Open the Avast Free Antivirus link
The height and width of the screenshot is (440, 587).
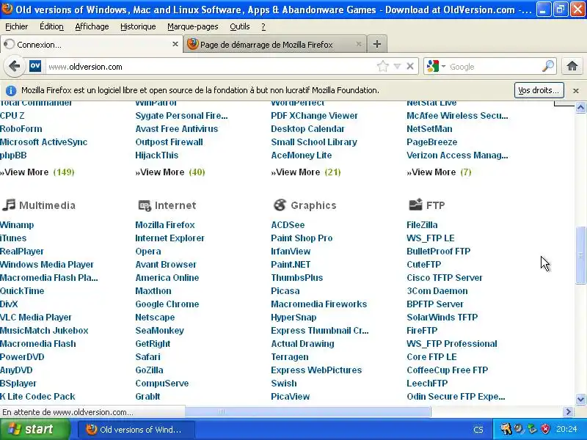(x=176, y=129)
